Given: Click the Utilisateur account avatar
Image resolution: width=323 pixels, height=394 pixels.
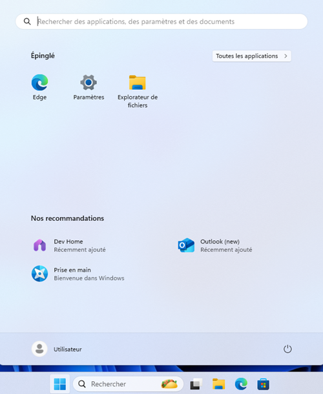Looking at the screenshot, I should pos(39,349).
